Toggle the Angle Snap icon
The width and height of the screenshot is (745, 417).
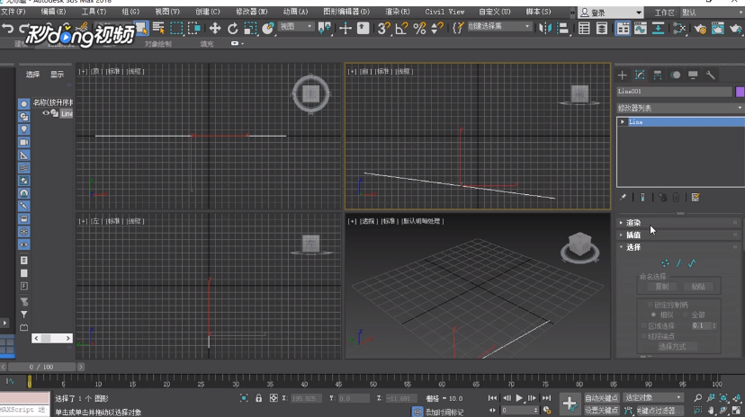(x=401, y=29)
